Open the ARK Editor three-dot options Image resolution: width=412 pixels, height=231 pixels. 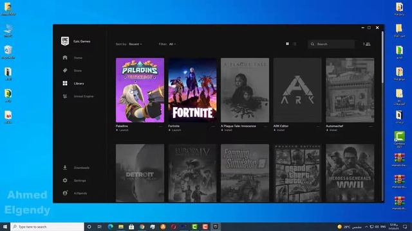point(318,126)
